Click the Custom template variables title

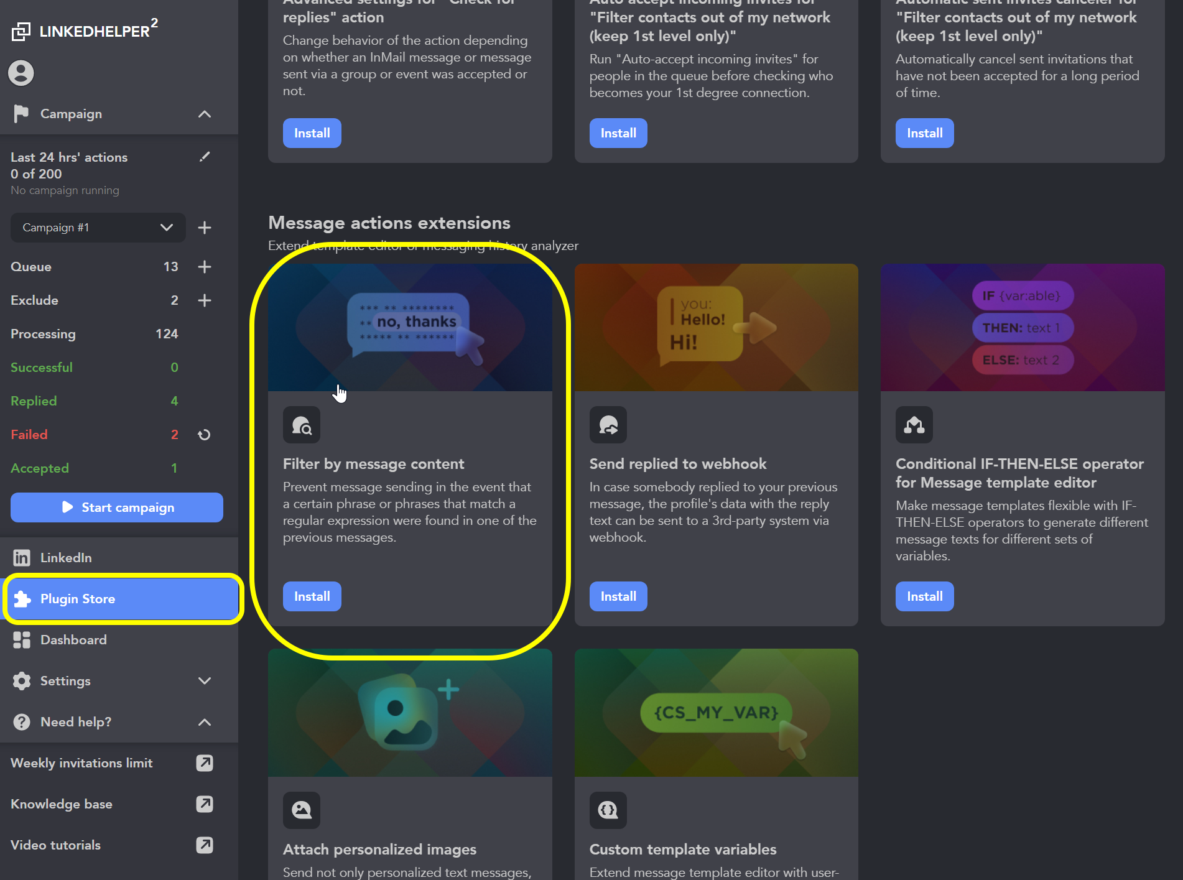683,850
